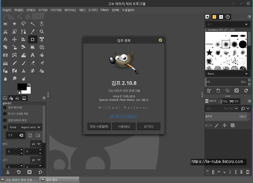Select the Free Select lasso tool
This screenshot has height=183, width=253.
[x=24, y=24]
